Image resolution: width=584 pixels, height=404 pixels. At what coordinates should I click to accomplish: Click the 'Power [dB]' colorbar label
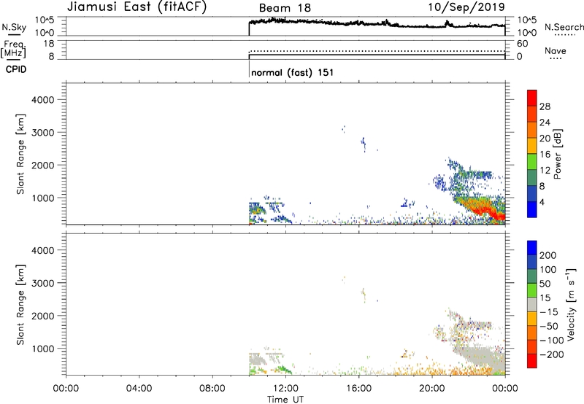click(557, 154)
